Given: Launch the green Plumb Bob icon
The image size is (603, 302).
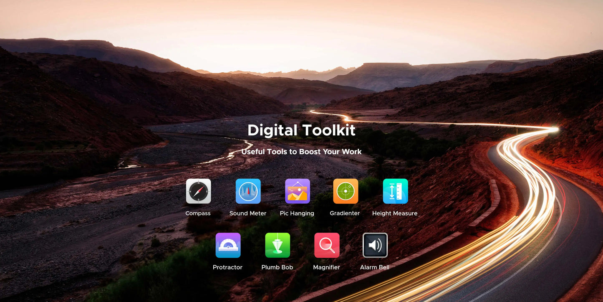Looking at the screenshot, I should pyautogui.click(x=278, y=245).
